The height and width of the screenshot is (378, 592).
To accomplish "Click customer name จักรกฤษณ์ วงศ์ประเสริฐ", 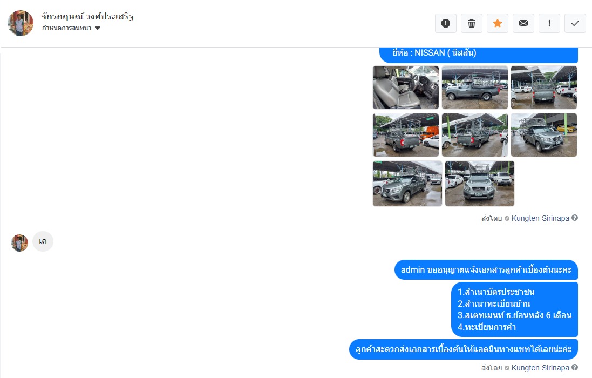I will coord(87,17).
